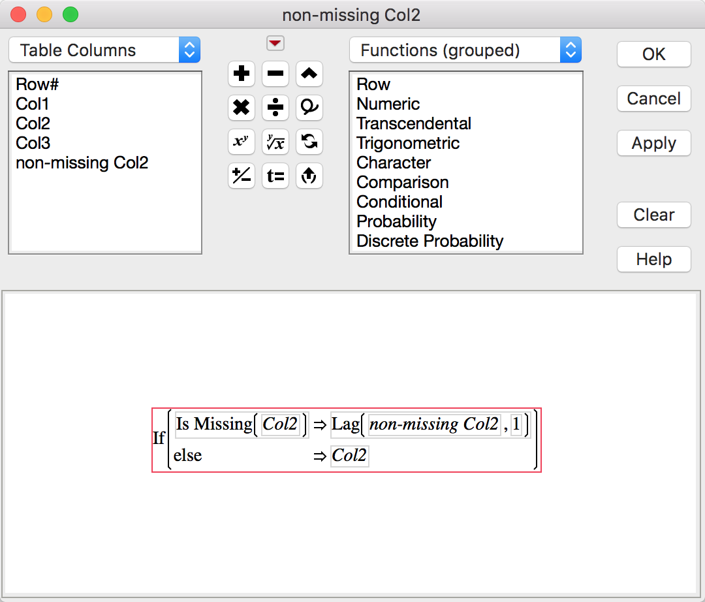Click the swap arrows keypad button
Screen dimensions: 705x602
[309, 142]
